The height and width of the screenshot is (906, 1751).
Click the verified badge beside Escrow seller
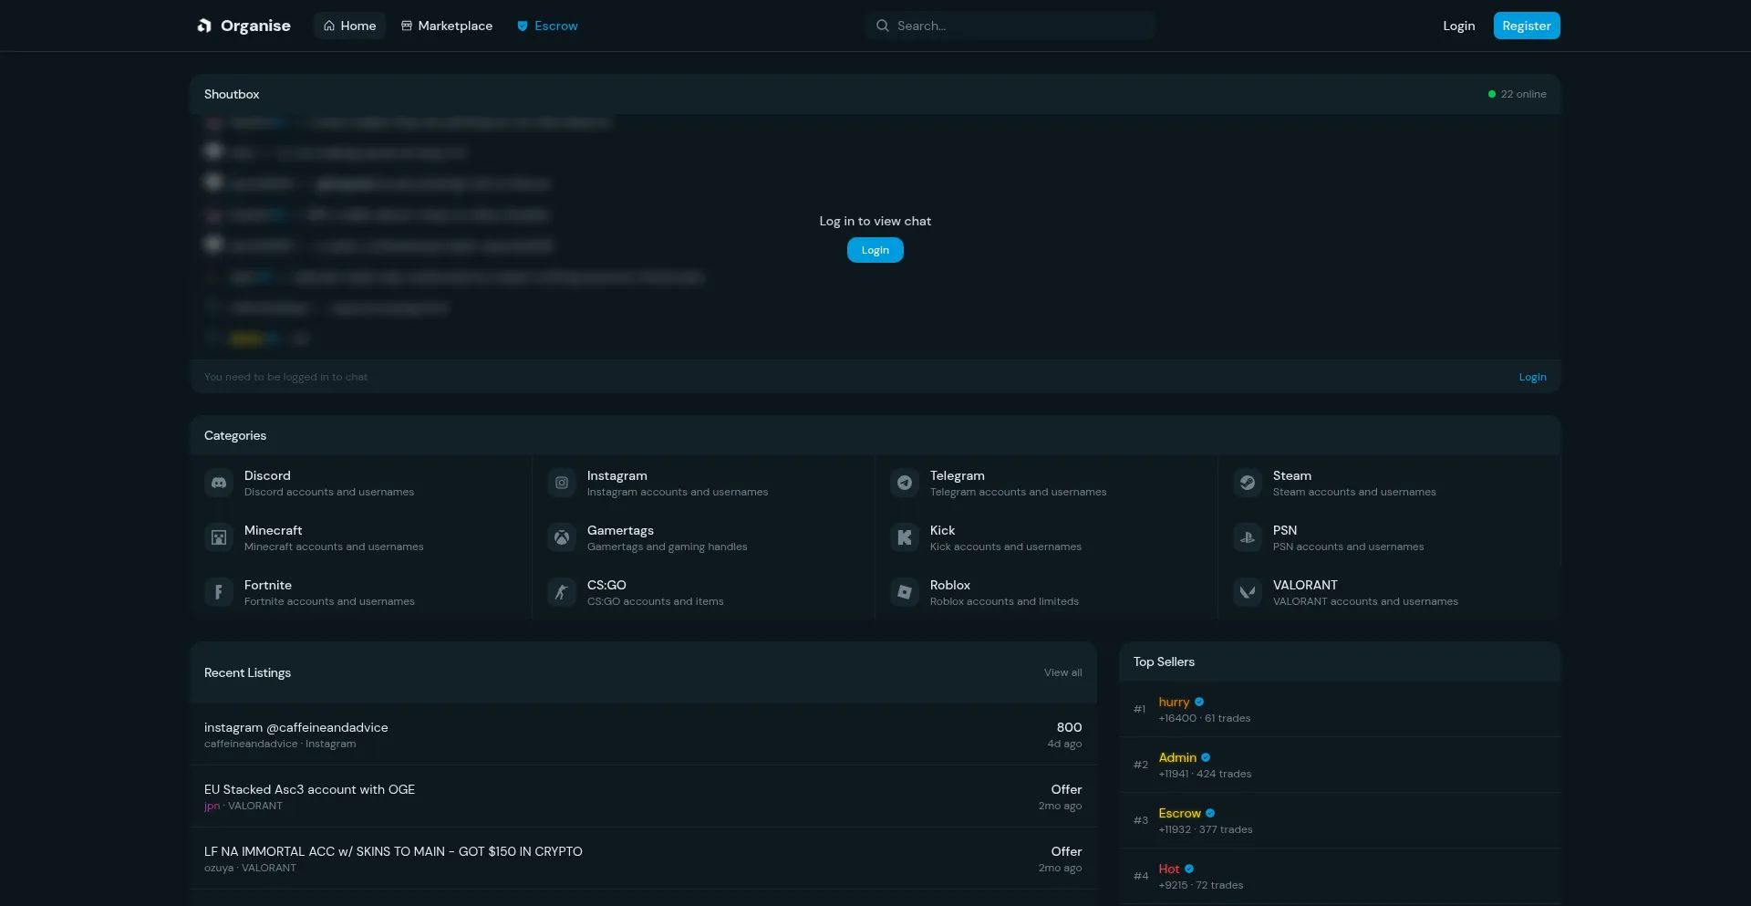(x=1210, y=813)
